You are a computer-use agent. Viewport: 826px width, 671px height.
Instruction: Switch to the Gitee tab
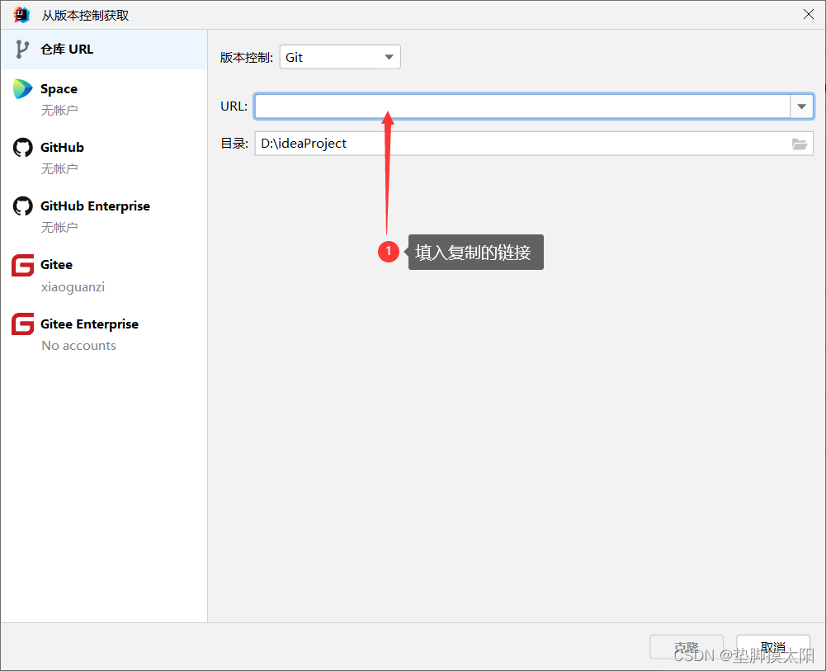tap(104, 276)
